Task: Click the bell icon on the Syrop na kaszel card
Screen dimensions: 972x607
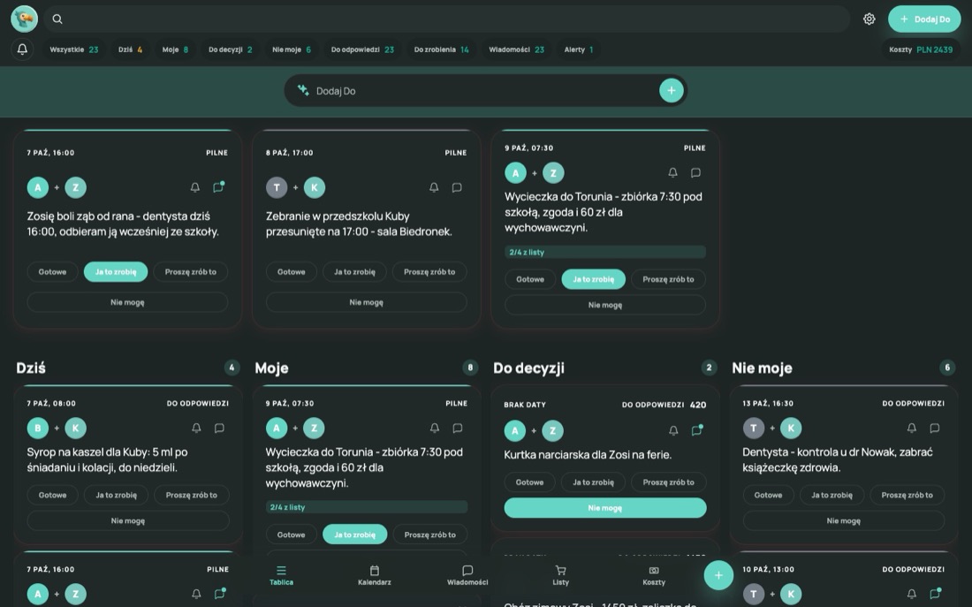Action: click(x=196, y=428)
